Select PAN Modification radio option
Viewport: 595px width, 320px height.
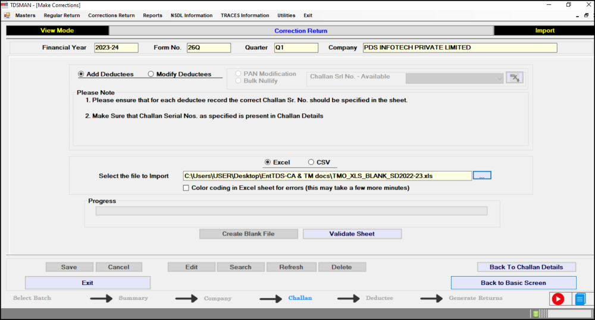(239, 74)
